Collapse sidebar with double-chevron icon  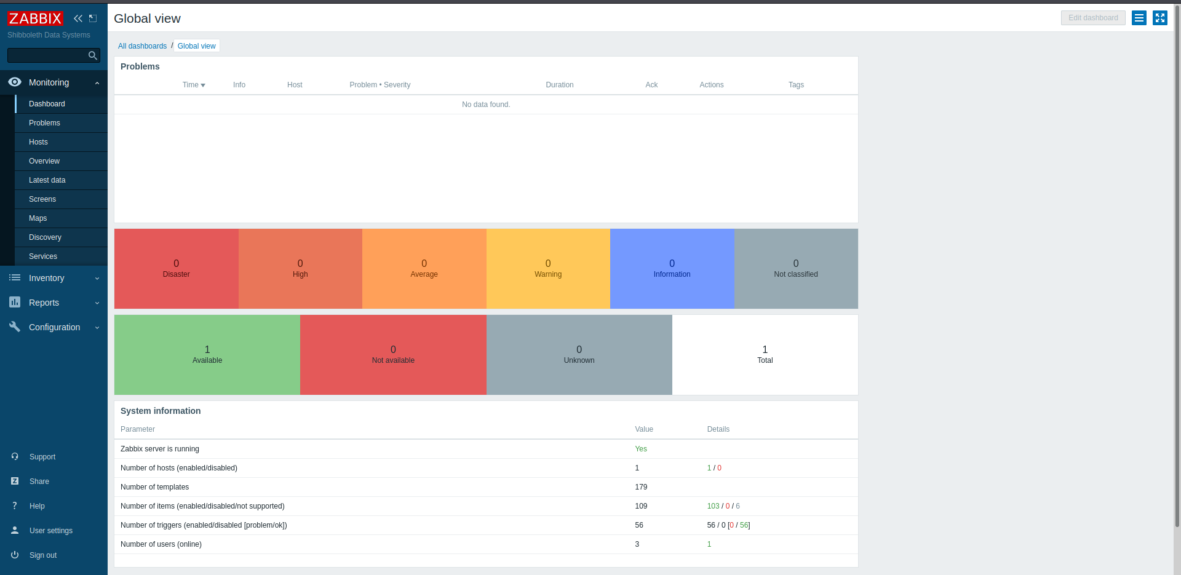78,18
